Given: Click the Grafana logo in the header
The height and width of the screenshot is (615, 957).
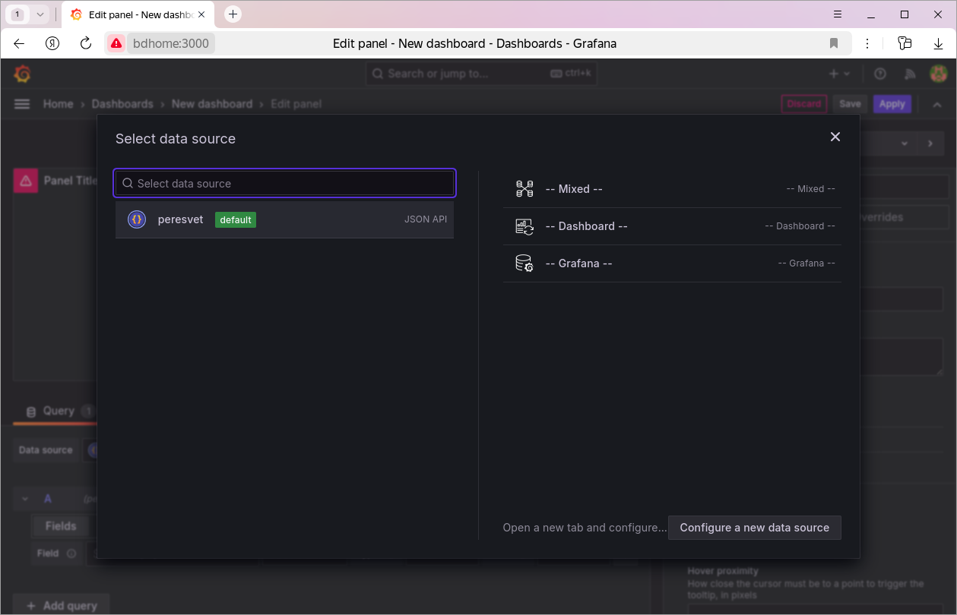Looking at the screenshot, I should point(22,74).
